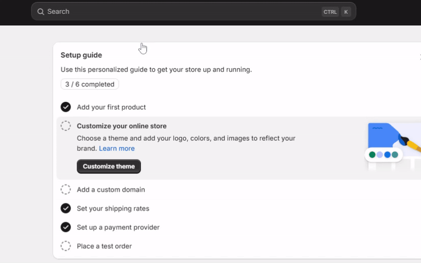The height and width of the screenshot is (263, 421).
Task: Expand the Set up a payment provider step
Action: tap(118, 227)
